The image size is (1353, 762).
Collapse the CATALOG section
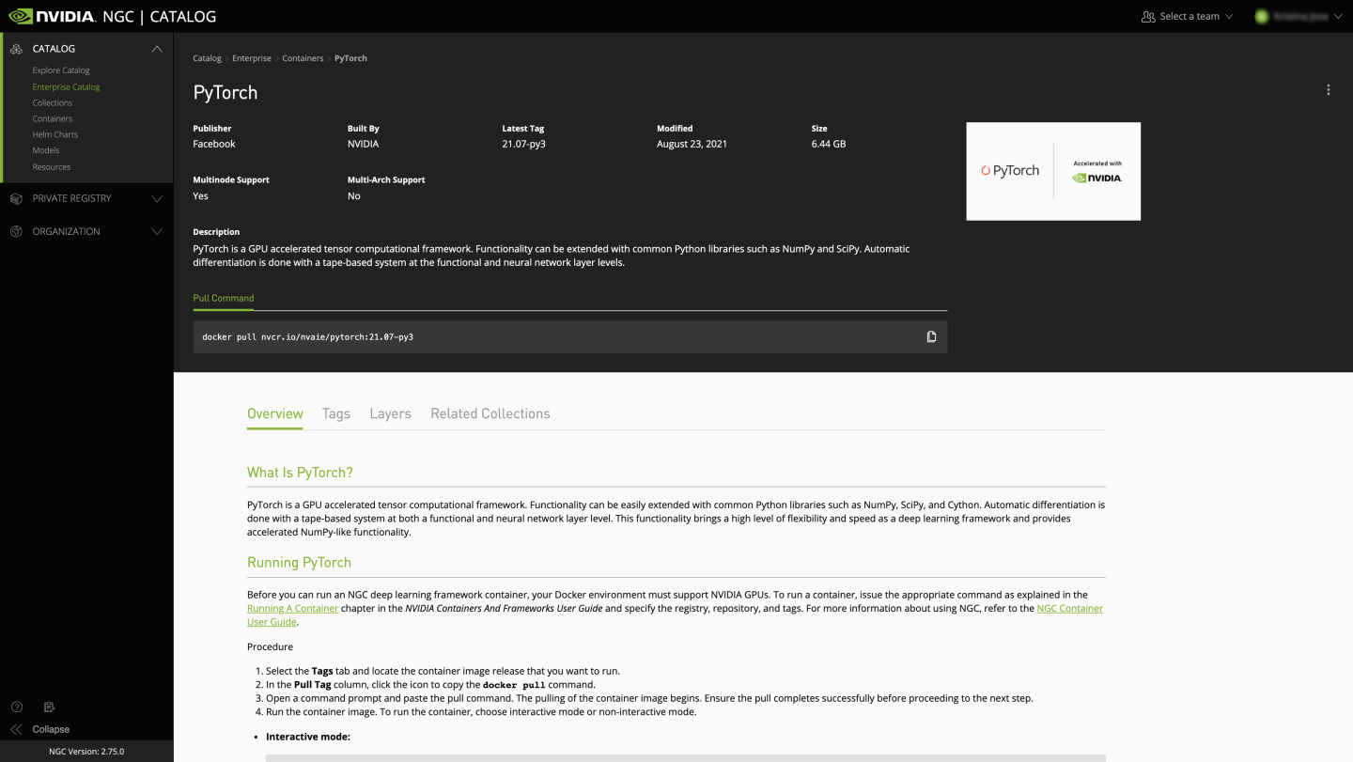[x=157, y=48]
